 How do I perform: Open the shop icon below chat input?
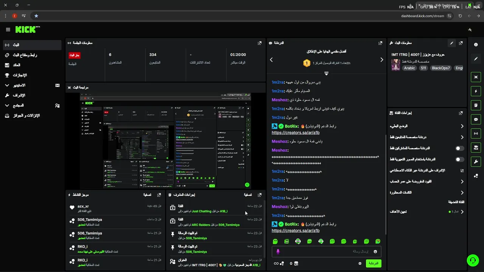tap(296, 263)
